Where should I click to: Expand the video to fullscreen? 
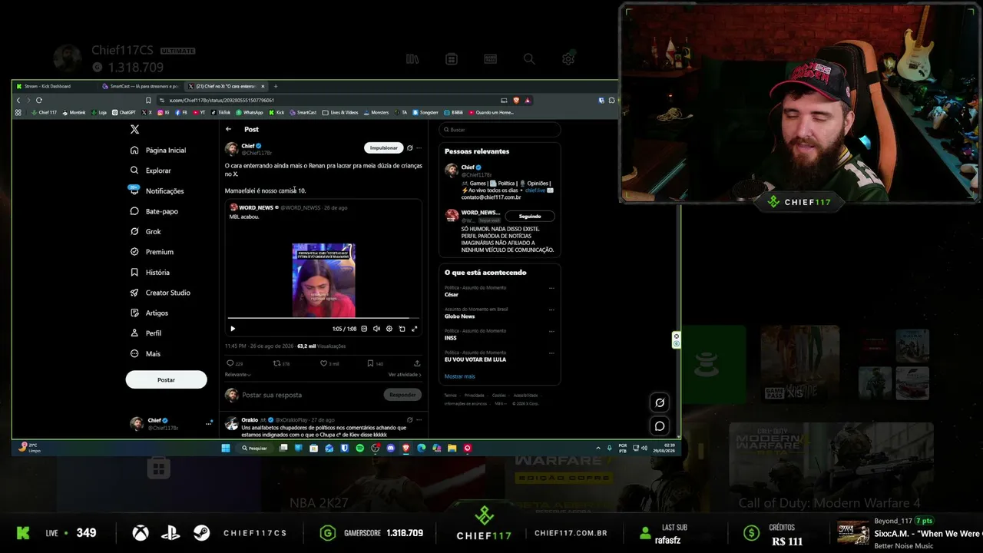click(x=415, y=329)
